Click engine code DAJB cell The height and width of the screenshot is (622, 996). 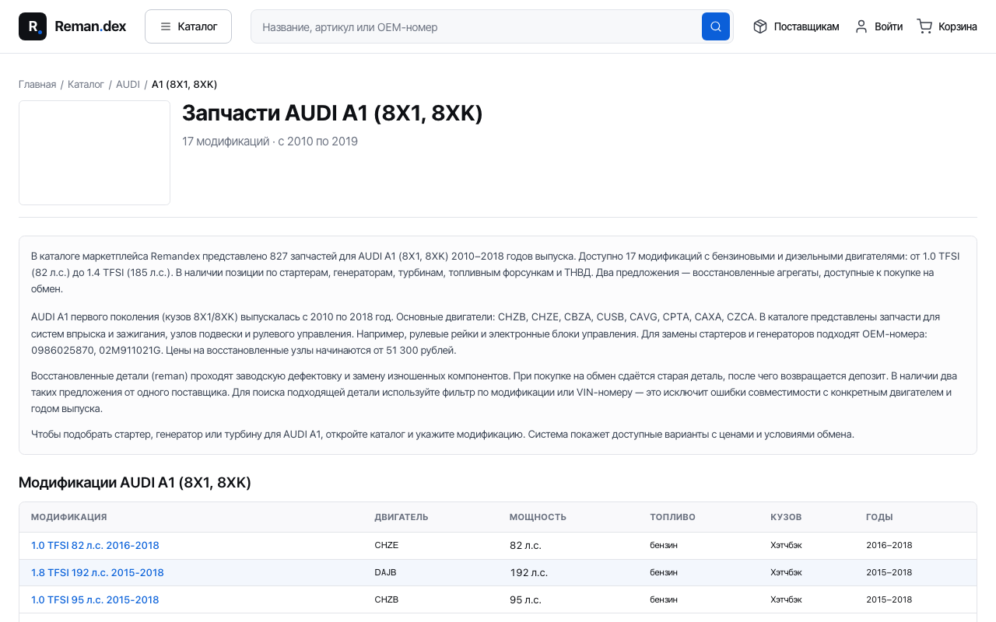point(385,572)
